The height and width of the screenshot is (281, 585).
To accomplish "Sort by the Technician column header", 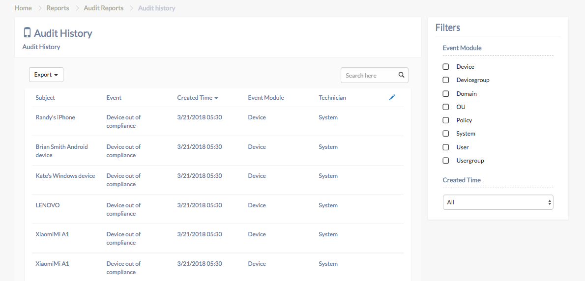I will (332, 98).
